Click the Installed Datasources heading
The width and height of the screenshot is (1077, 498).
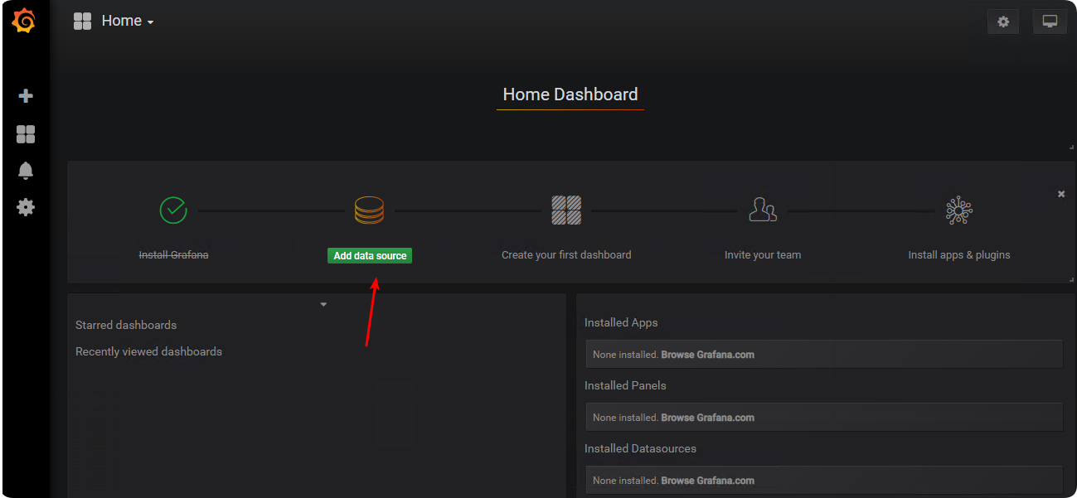point(640,448)
